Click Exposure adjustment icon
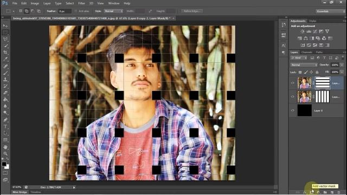Image resolution: width=347 pixels, height=195 pixels. click(321, 31)
